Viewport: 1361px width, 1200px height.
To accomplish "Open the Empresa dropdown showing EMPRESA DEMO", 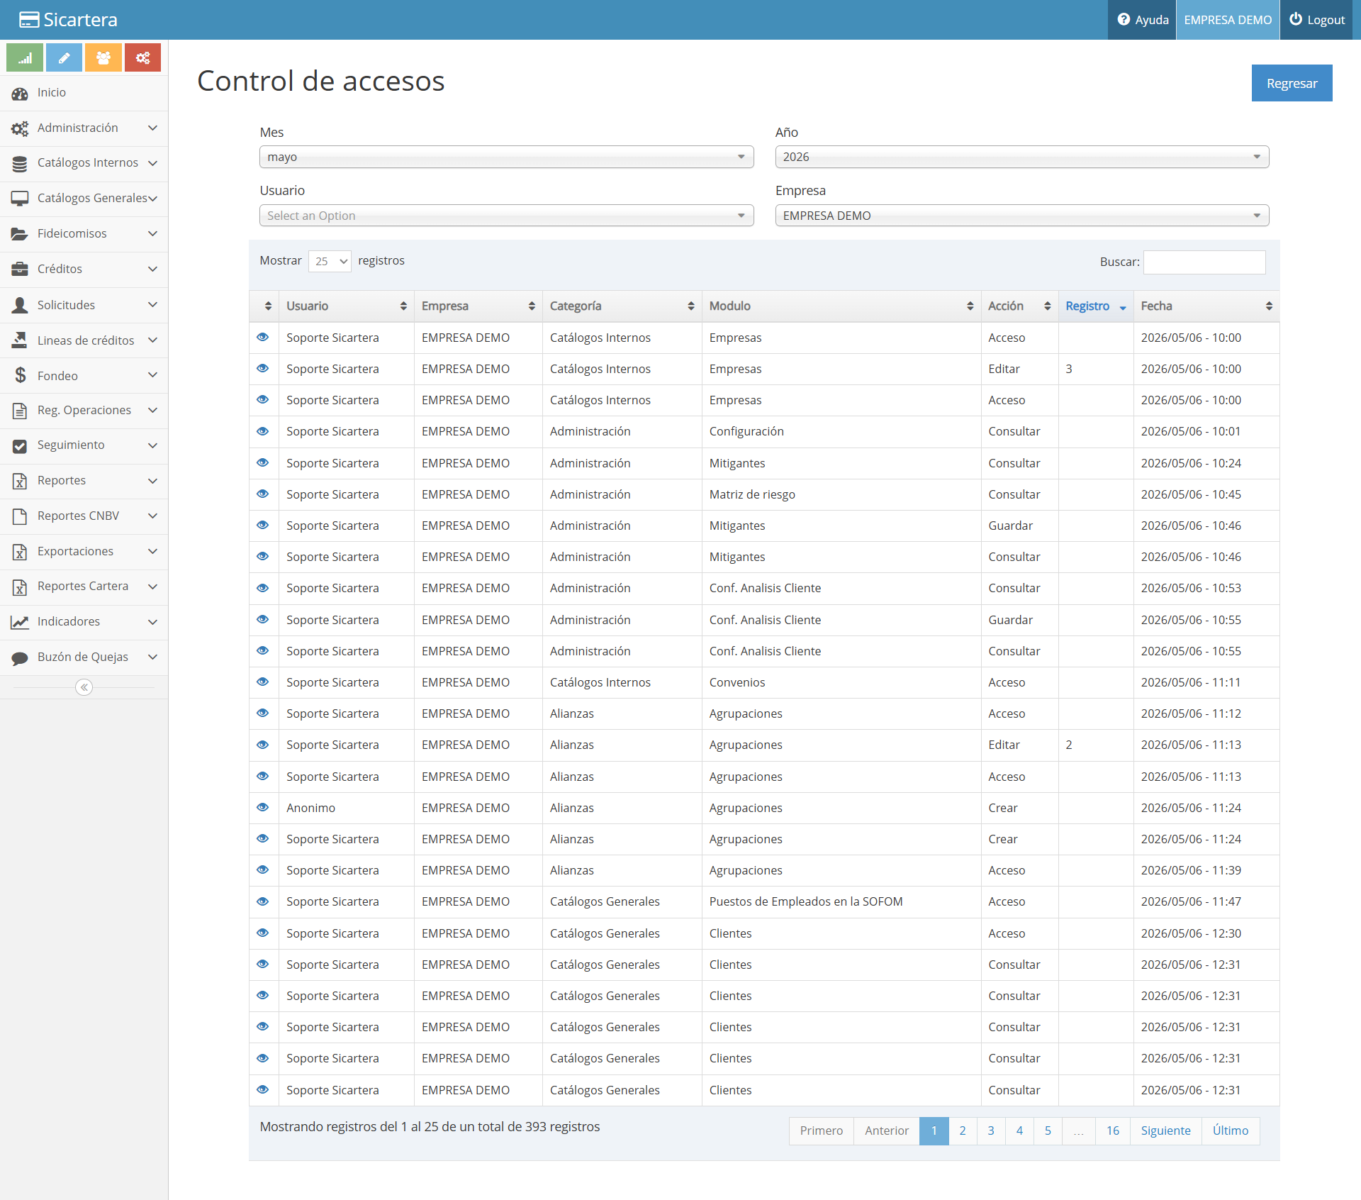I will [1021, 216].
